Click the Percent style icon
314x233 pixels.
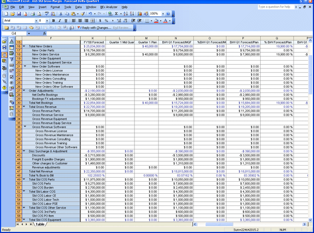(x=105, y=21)
